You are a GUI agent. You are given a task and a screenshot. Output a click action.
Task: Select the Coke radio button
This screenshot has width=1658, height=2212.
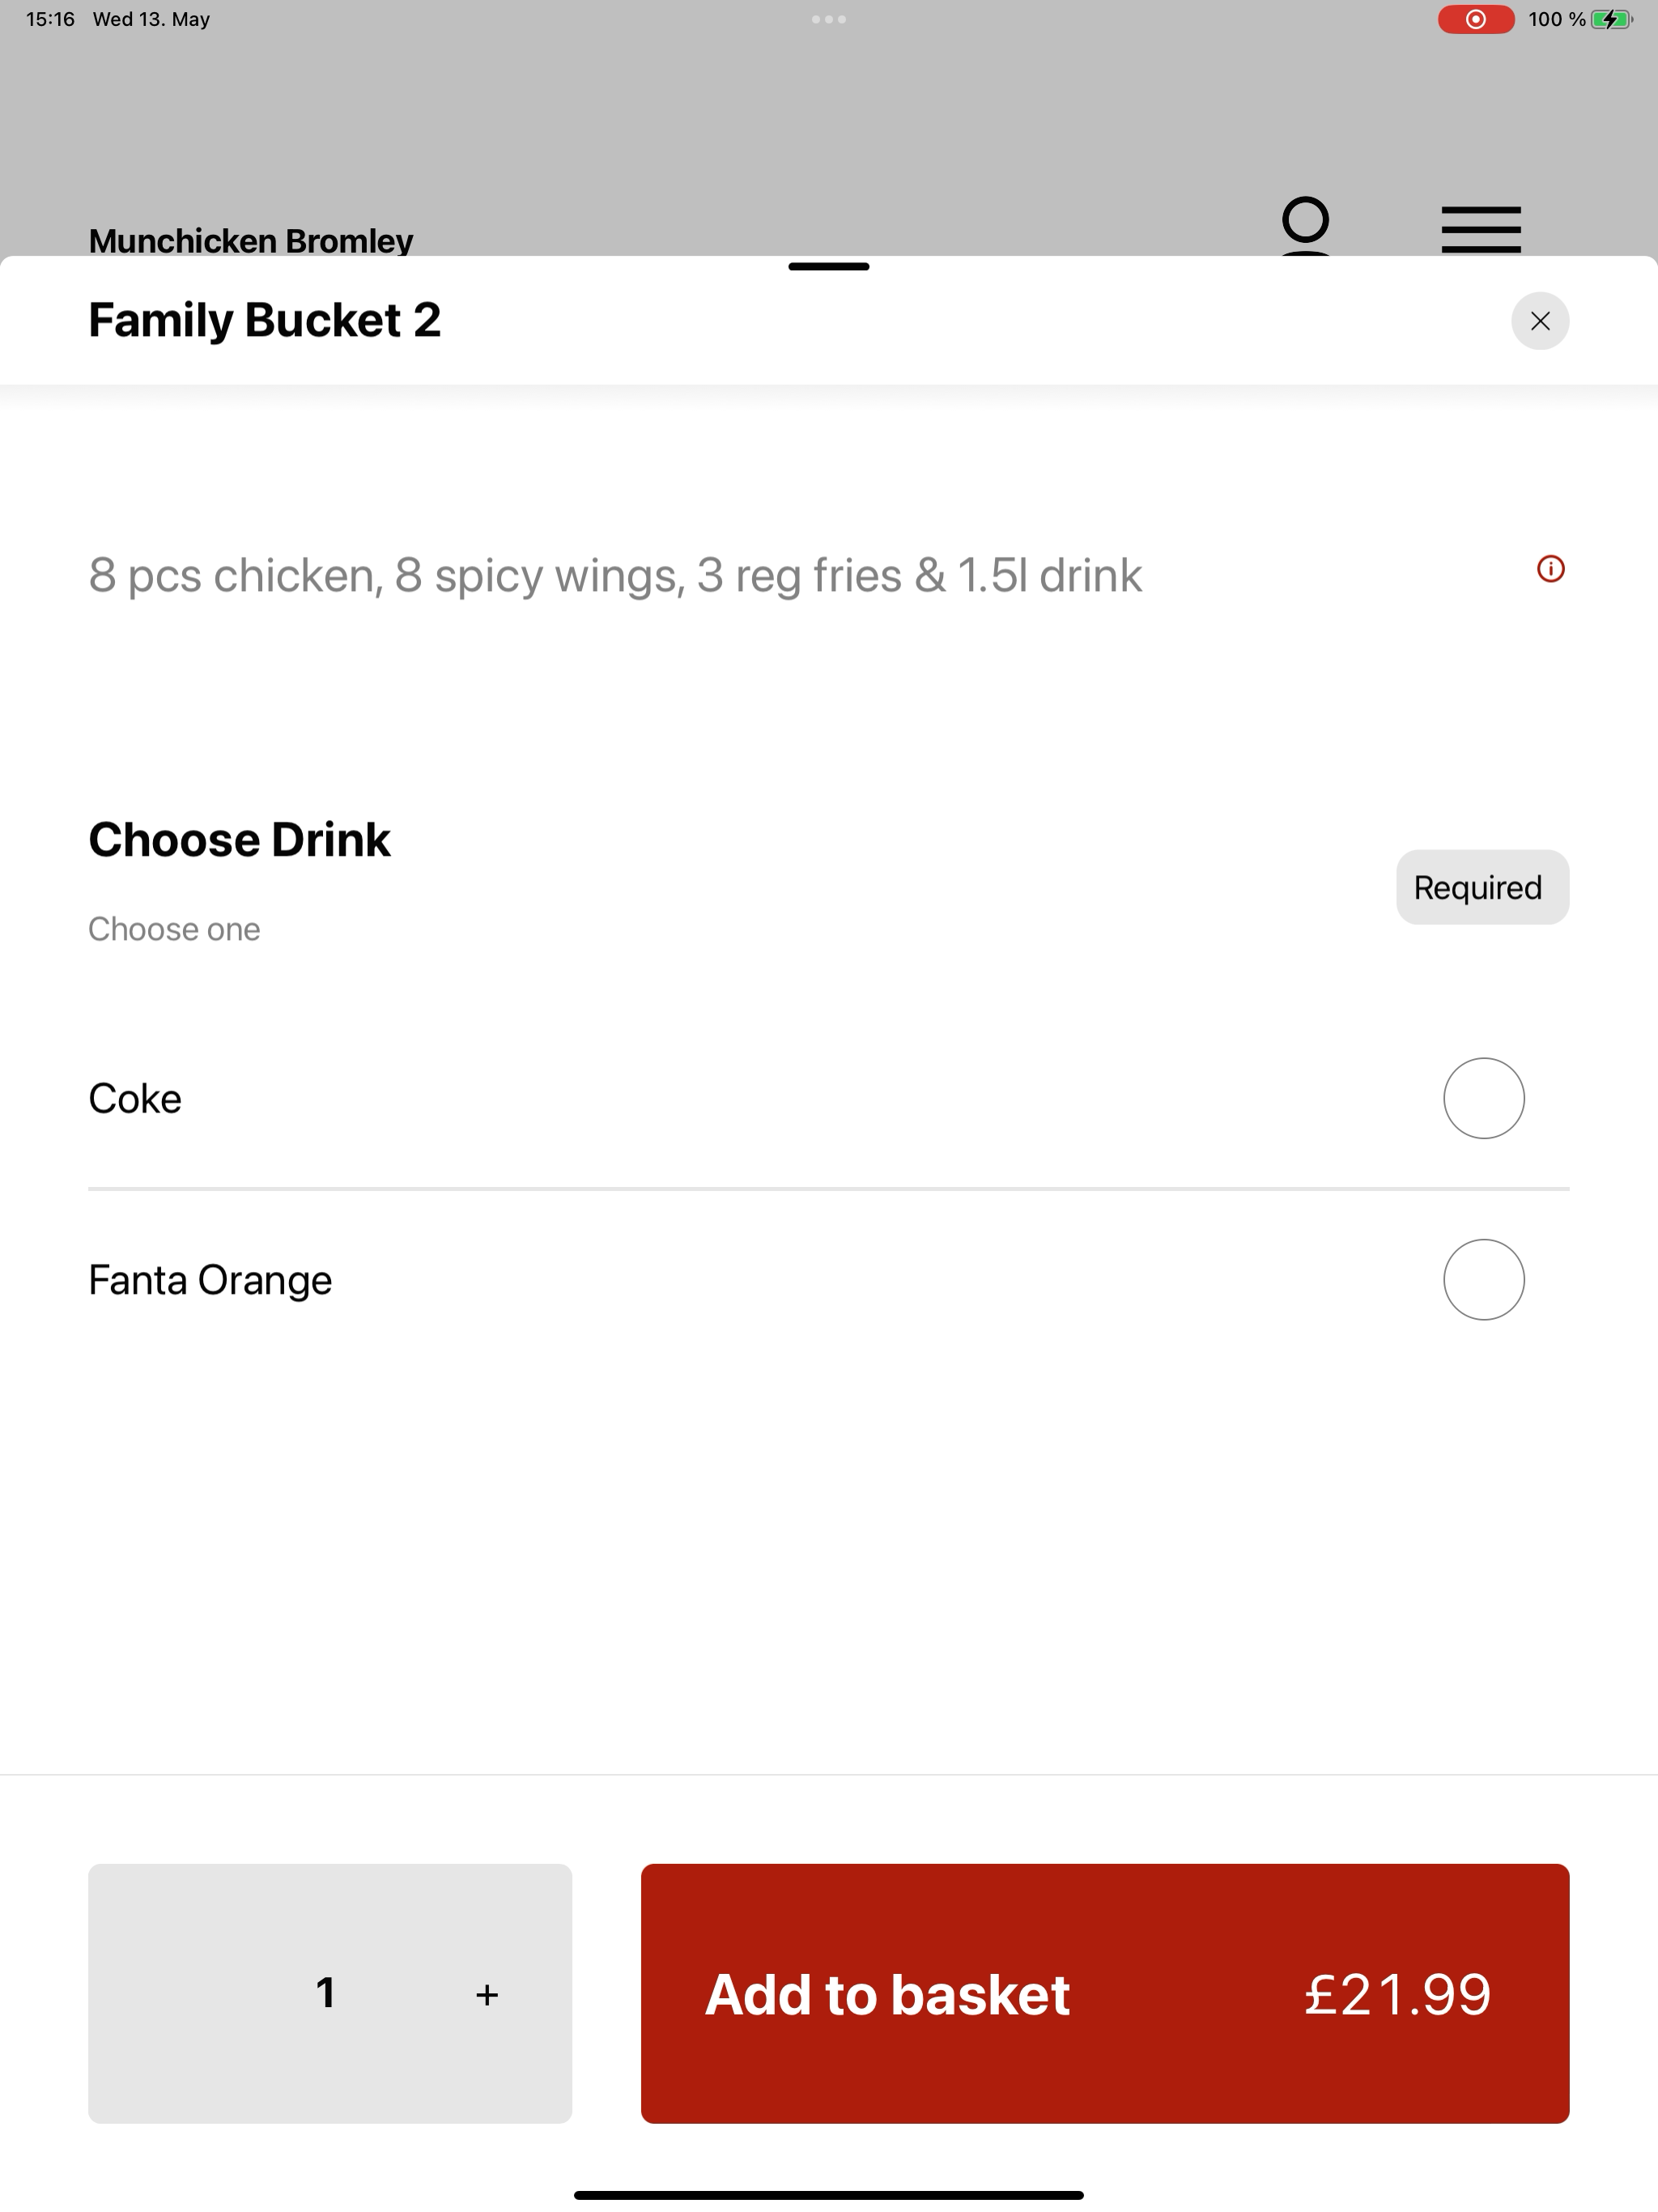(1483, 1098)
